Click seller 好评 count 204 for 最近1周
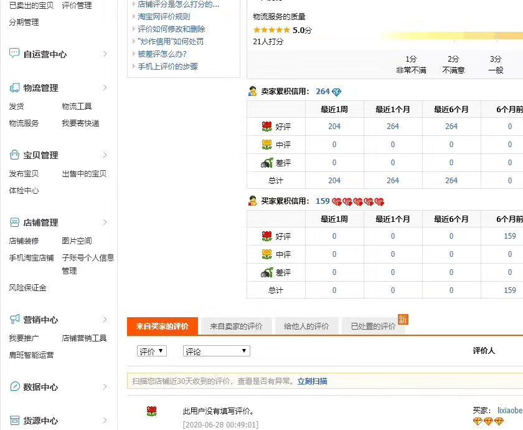 [x=334, y=126]
